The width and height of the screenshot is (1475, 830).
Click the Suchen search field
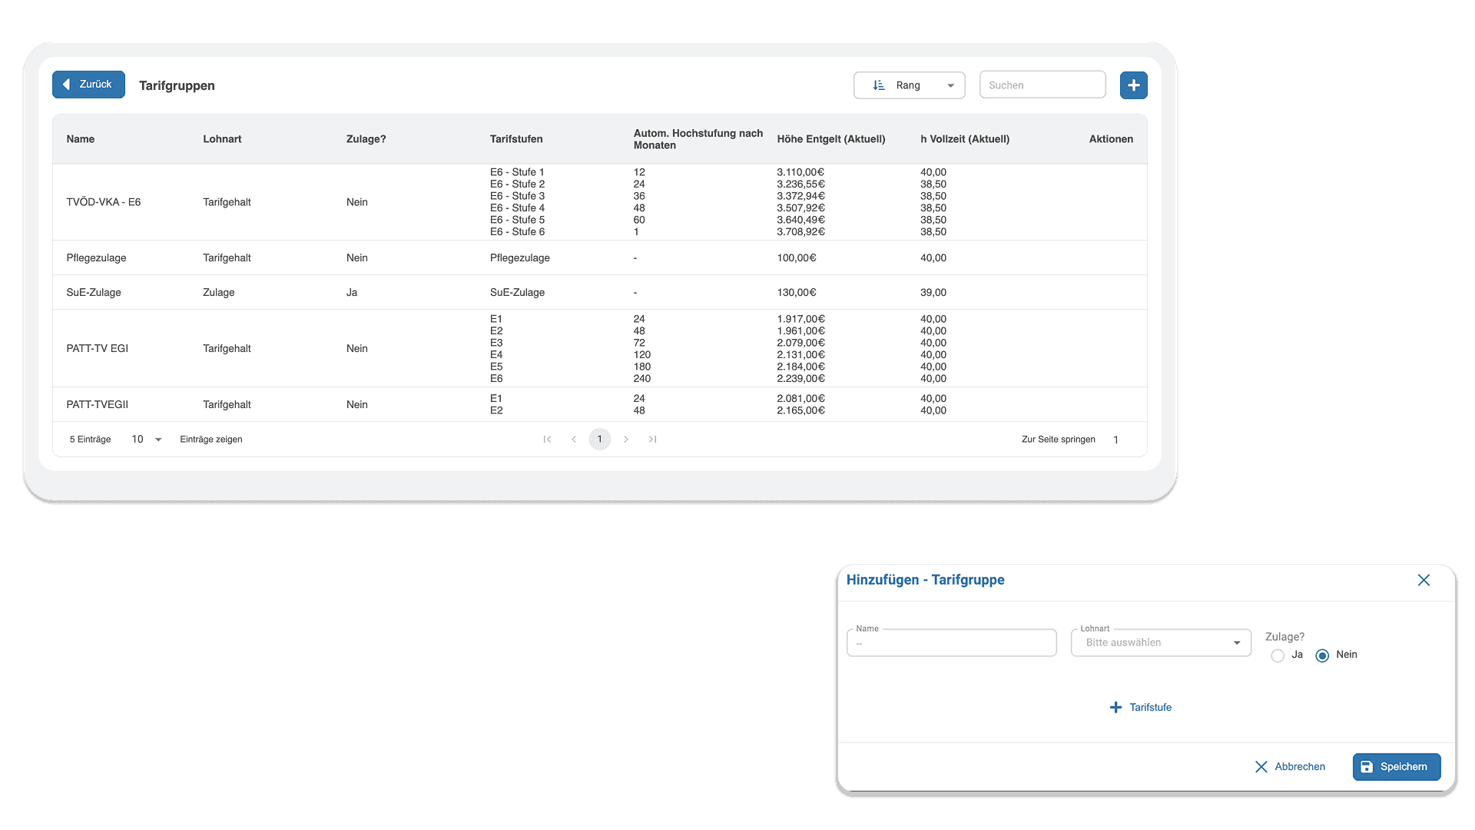(x=1042, y=85)
